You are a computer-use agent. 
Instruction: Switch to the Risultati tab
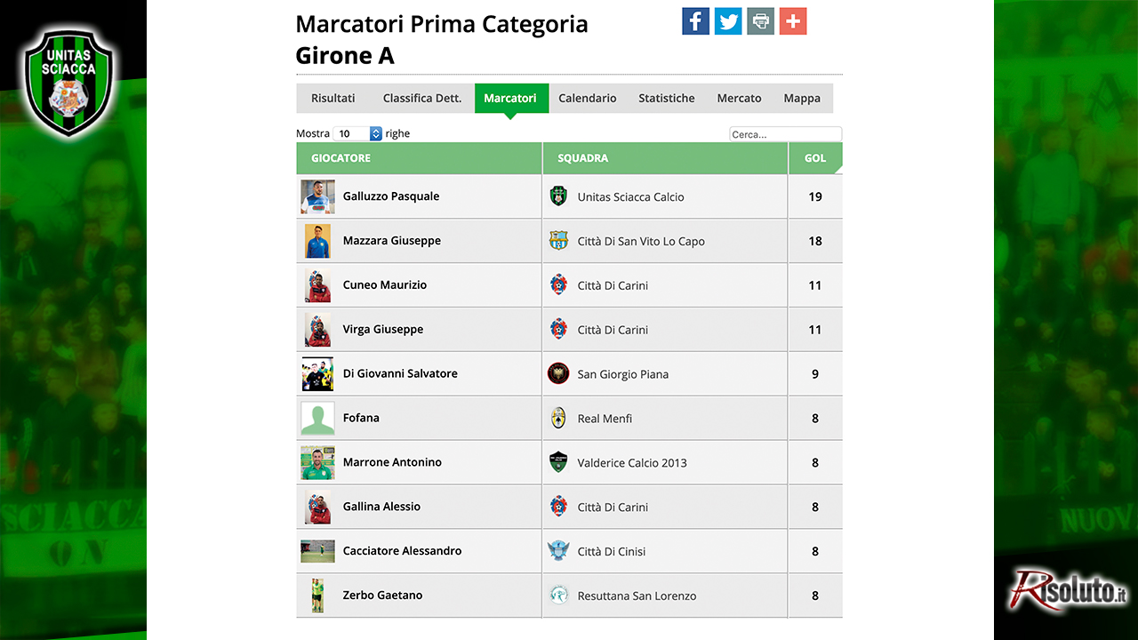(333, 98)
